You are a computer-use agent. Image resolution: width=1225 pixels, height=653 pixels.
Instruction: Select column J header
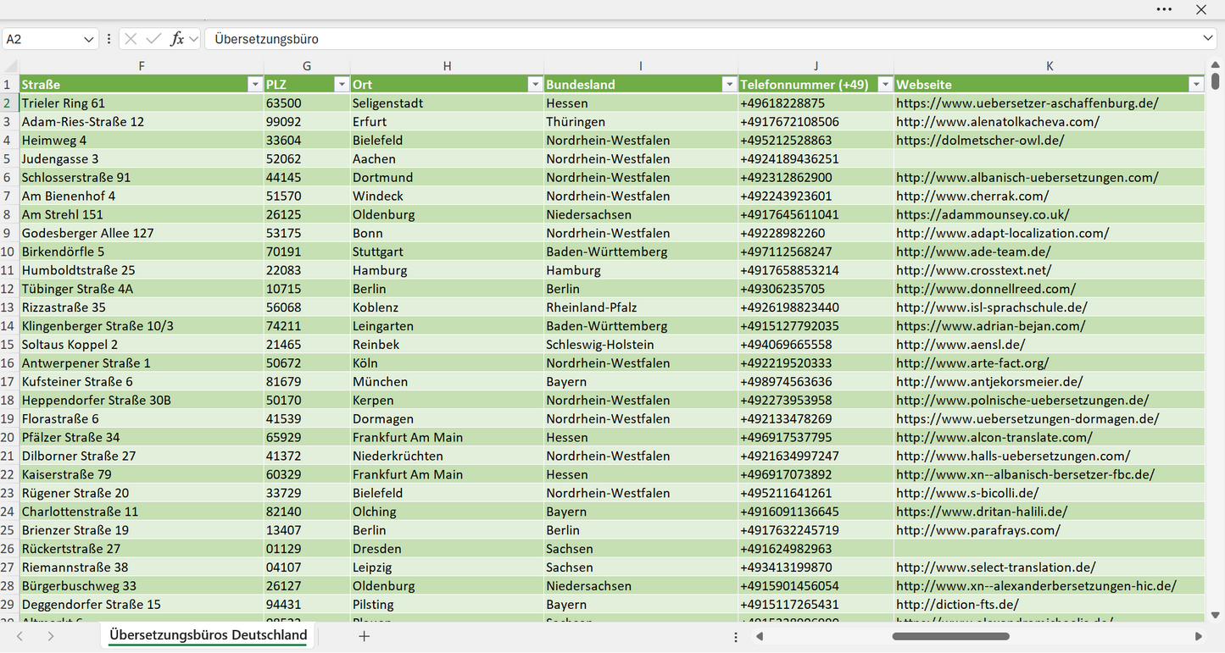816,66
